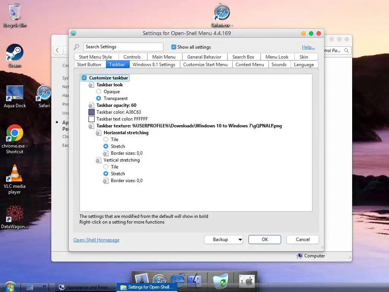Screen dimensions: 389x292
Task: Click the Cancel button
Action: pos(303,240)
